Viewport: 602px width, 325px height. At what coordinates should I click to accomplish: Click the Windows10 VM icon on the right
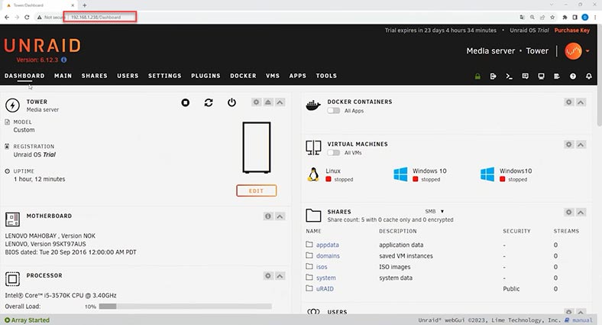tap(487, 174)
